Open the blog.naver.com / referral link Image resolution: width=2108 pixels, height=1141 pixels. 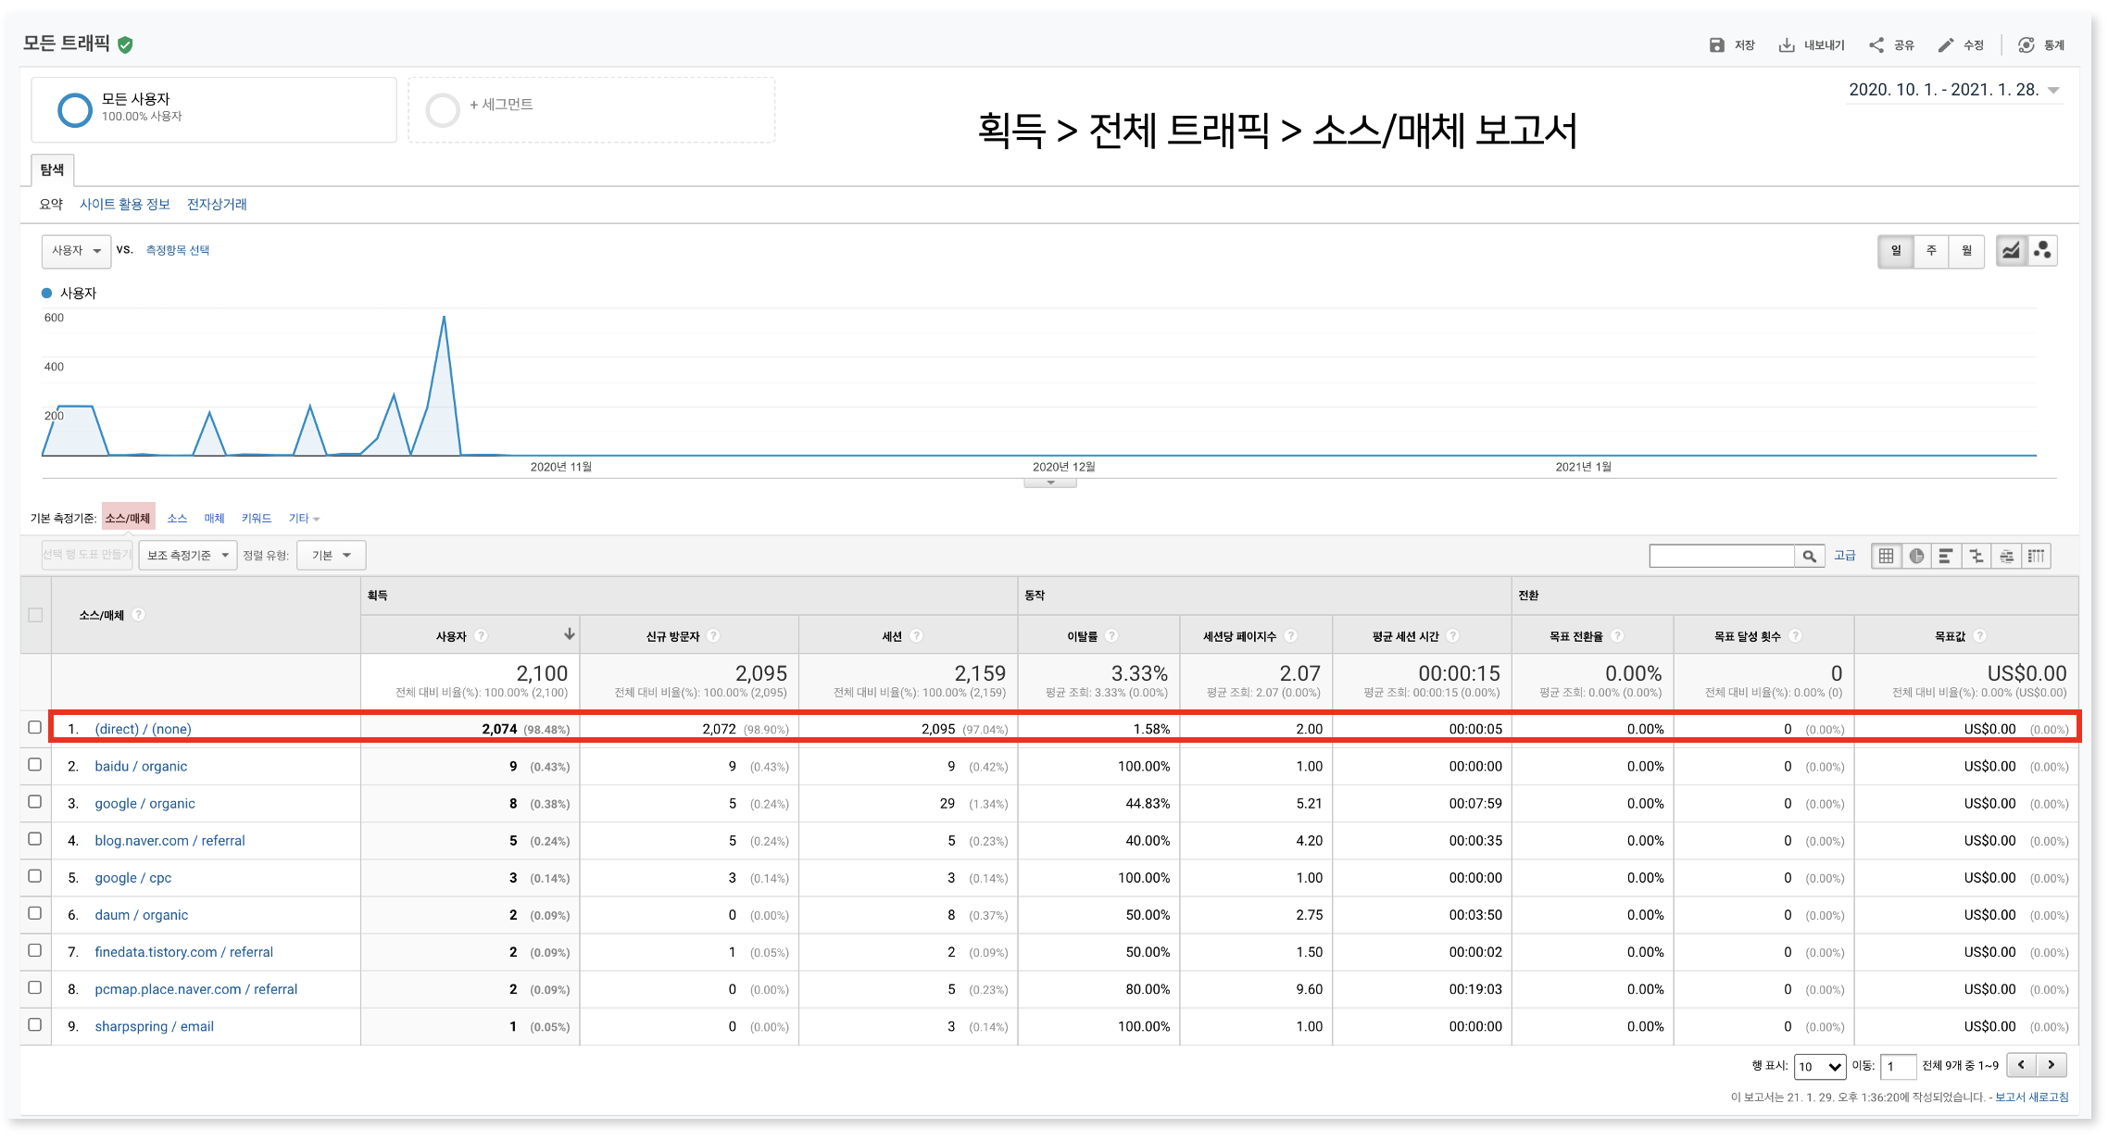(x=169, y=841)
